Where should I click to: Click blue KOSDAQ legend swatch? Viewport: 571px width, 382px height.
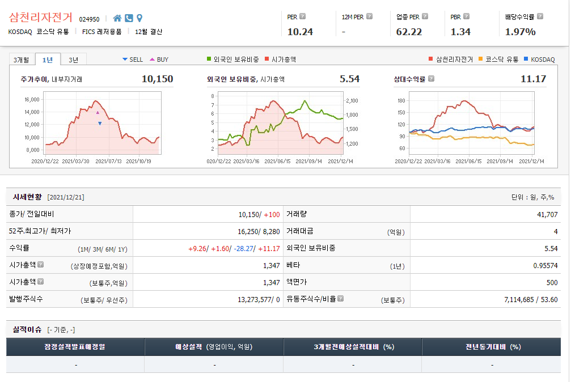coord(526,59)
